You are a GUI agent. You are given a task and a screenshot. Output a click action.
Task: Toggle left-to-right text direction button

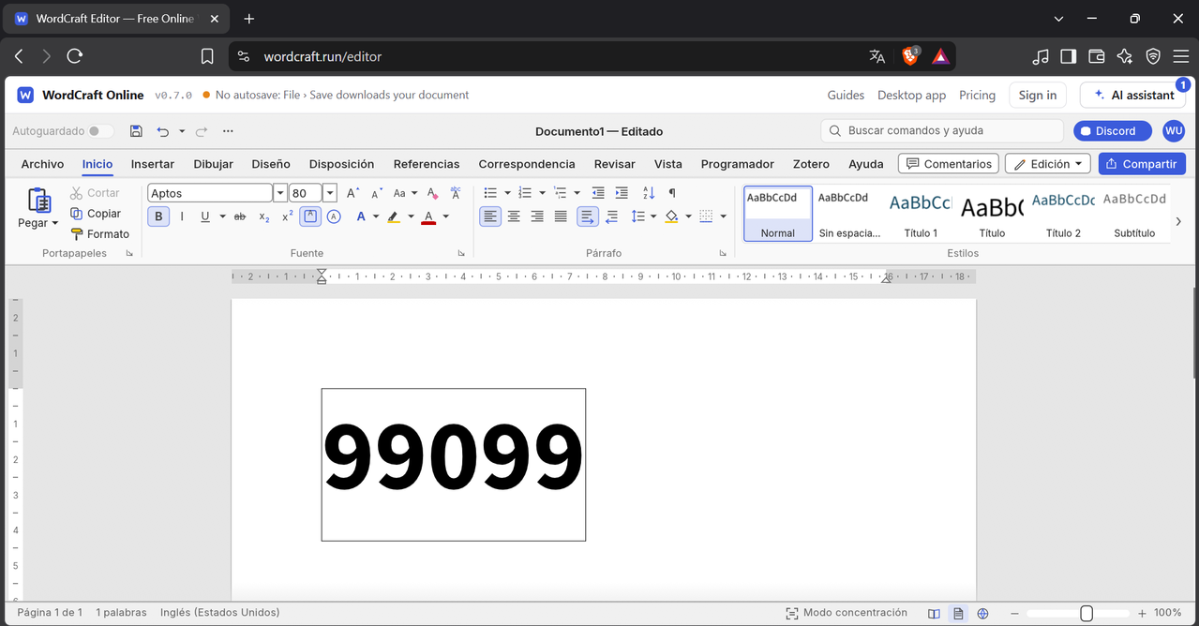[587, 216]
